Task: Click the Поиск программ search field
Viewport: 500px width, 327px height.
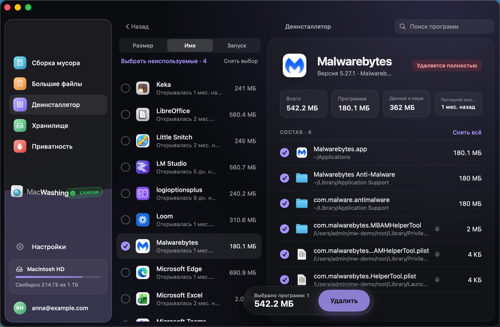Action: tap(444, 27)
